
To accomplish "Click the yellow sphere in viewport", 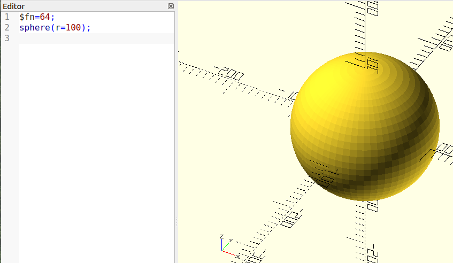I will click(x=365, y=126).
